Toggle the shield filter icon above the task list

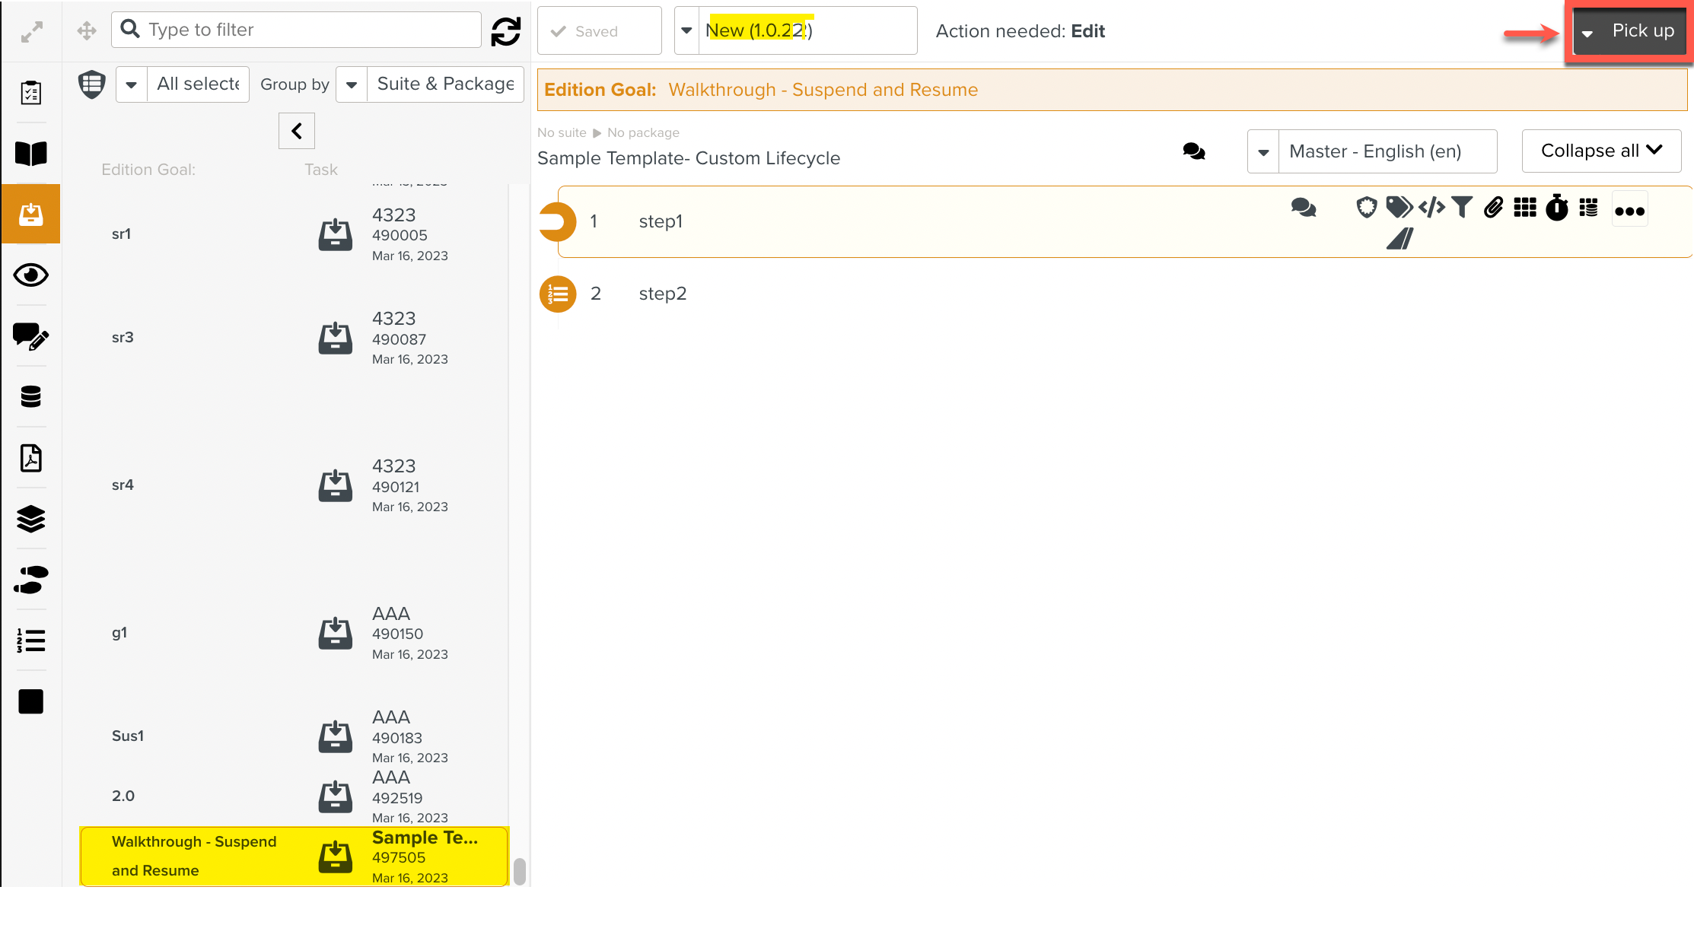click(x=91, y=84)
